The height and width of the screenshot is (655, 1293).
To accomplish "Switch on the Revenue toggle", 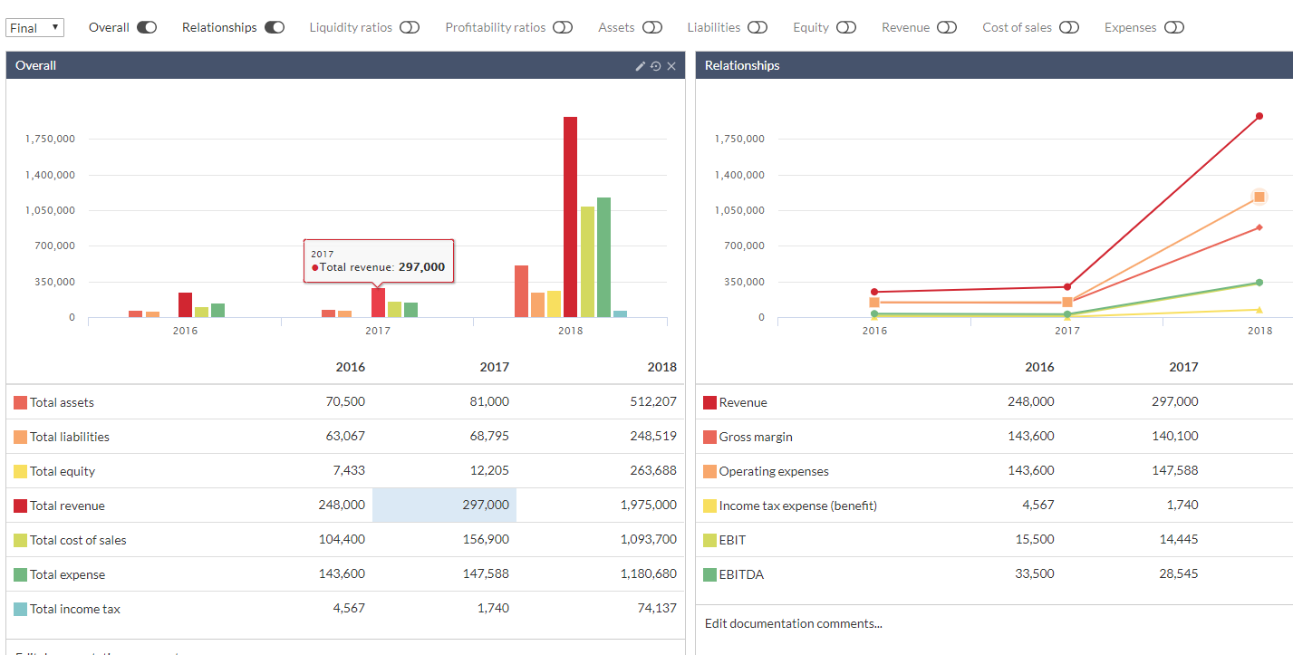I will [x=947, y=27].
